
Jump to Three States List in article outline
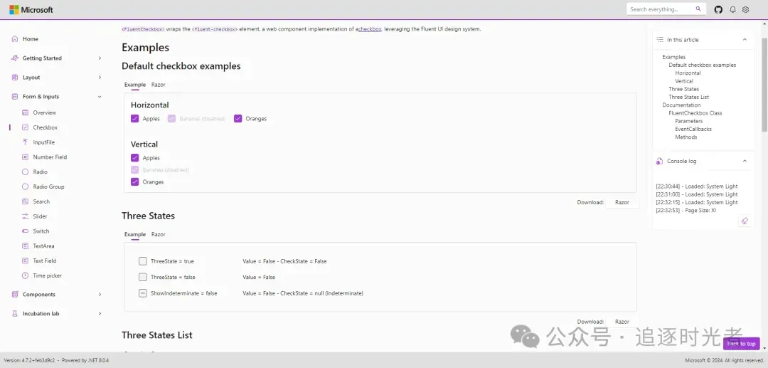pyautogui.click(x=688, y=97)
